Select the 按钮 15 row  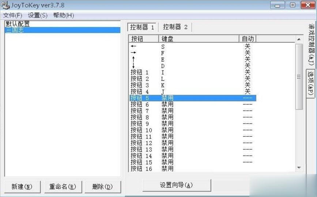point(193,162)
